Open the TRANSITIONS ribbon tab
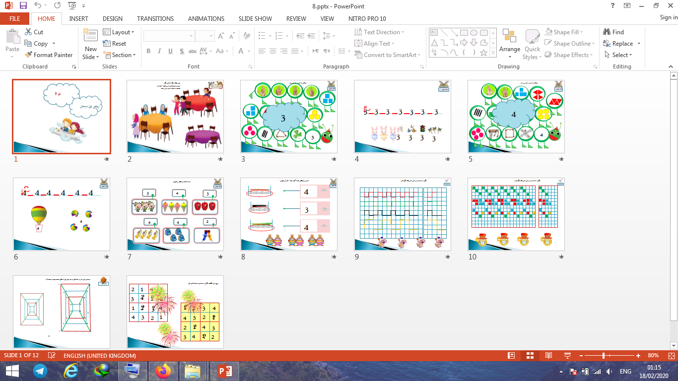 (x=155, y=19)
